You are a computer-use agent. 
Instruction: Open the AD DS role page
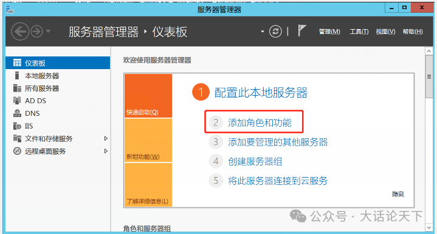pyautogui.click(x=35, y=101)
